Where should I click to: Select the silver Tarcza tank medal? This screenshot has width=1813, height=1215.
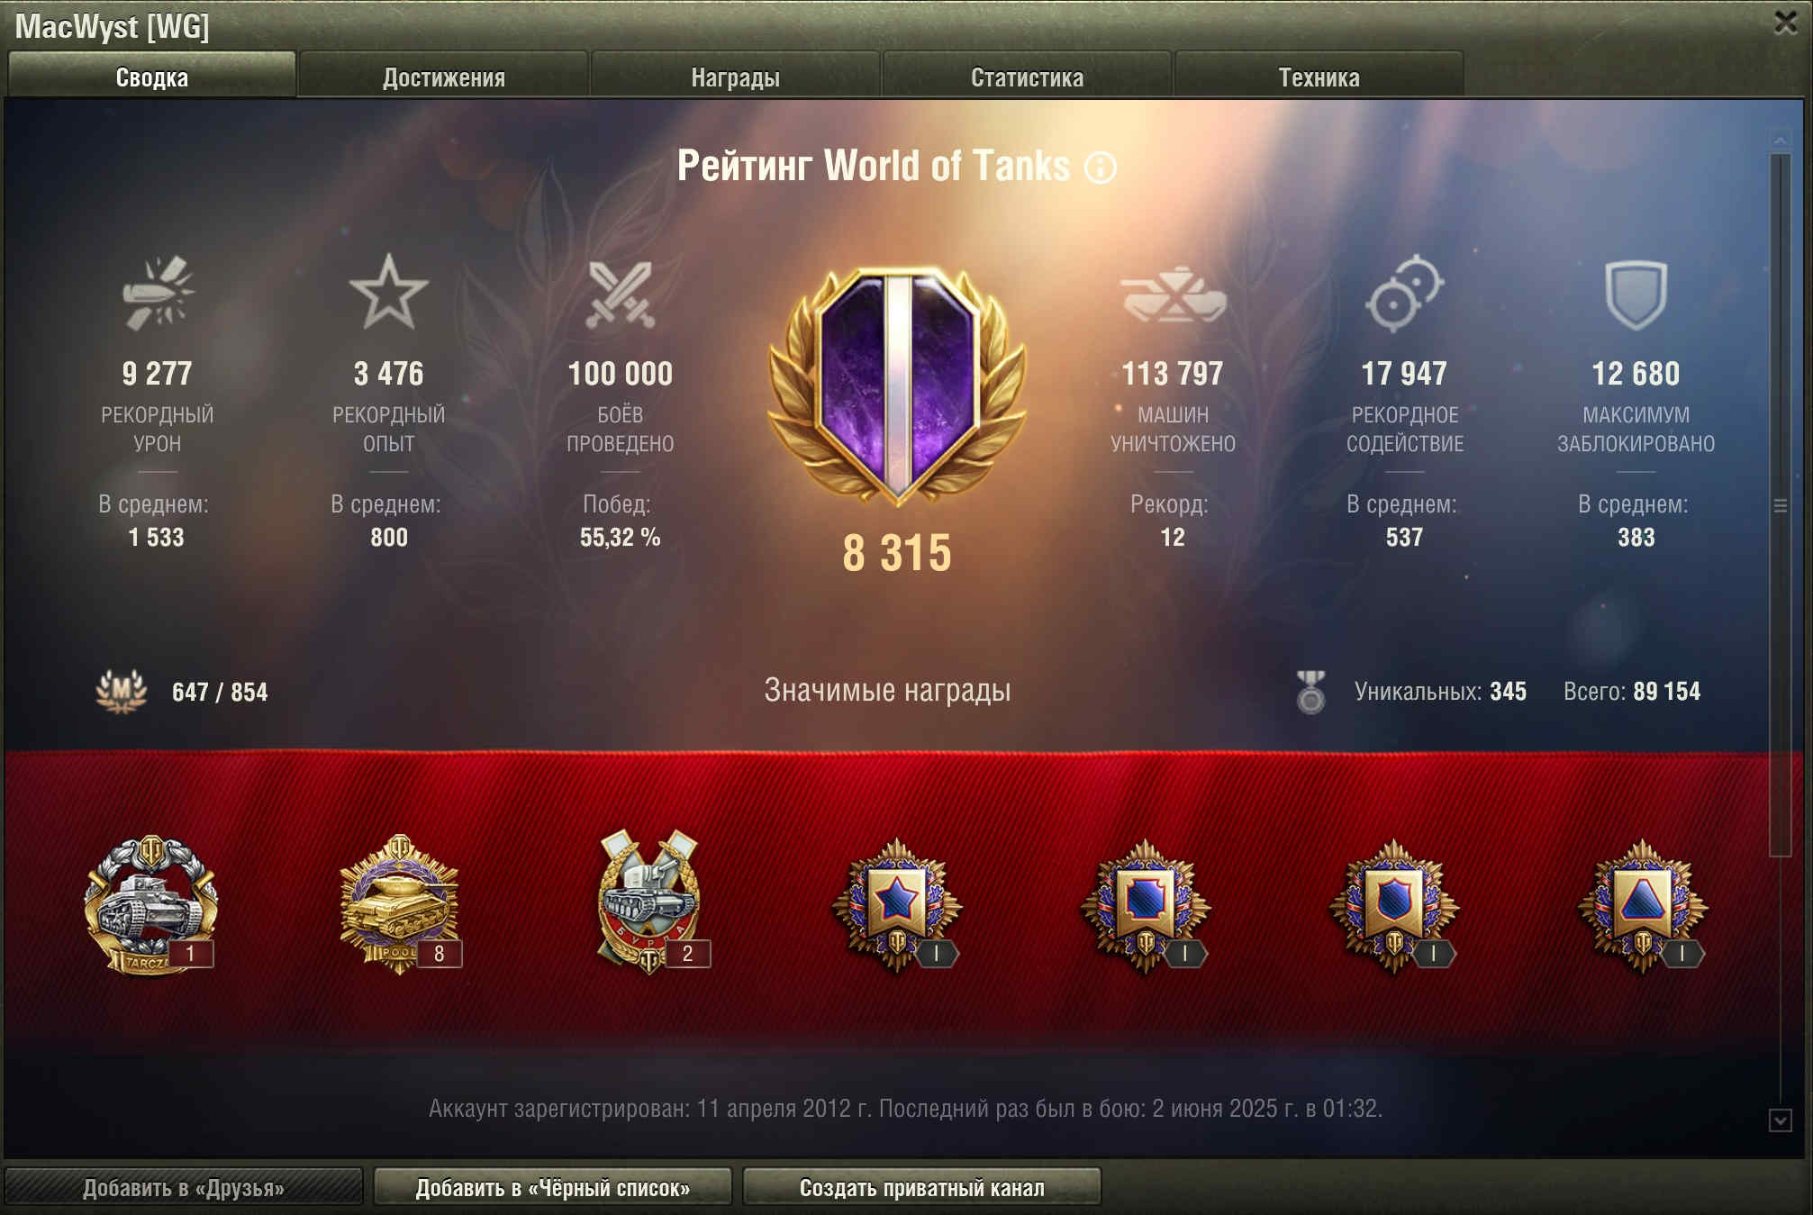click(x=150, y=904)
